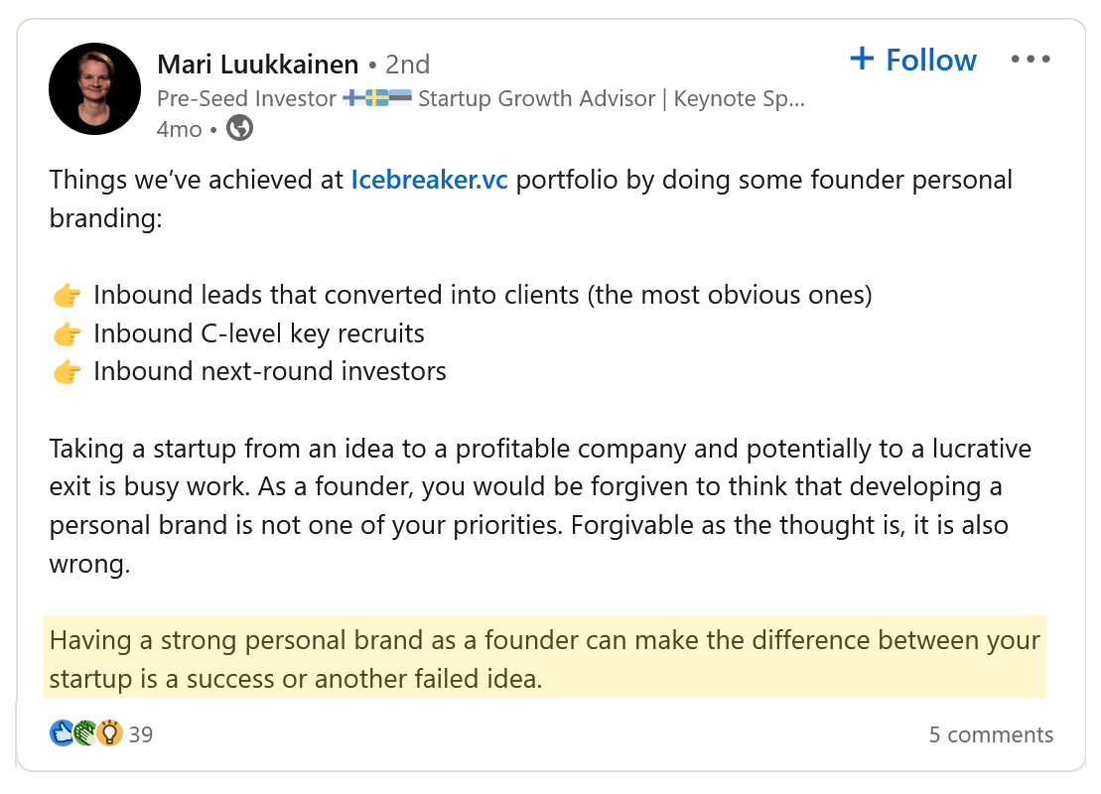Image resolution: width=1101 pixels, height=794 pixels.
Task: Click the country flags in the headline
Action: click(x=378, y=97)
